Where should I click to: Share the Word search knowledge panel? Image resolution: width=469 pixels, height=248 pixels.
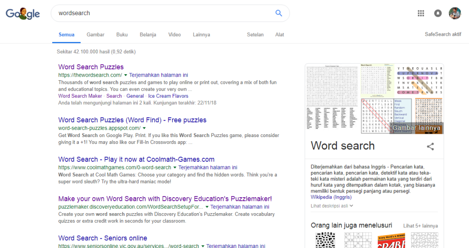(x=430, y=147)
